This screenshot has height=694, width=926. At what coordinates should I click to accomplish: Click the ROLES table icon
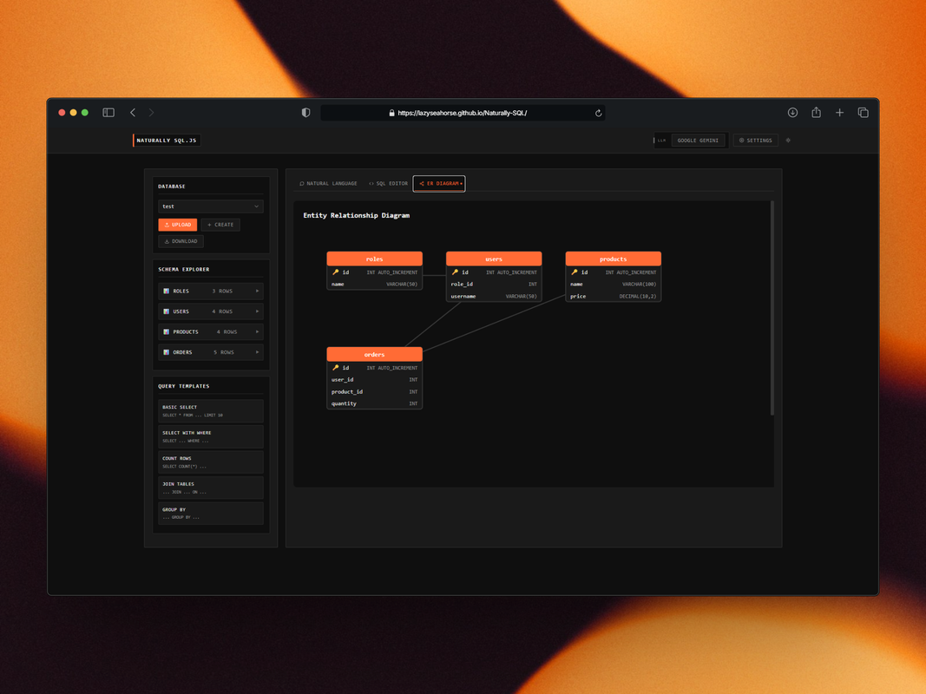tap(167, 291)
